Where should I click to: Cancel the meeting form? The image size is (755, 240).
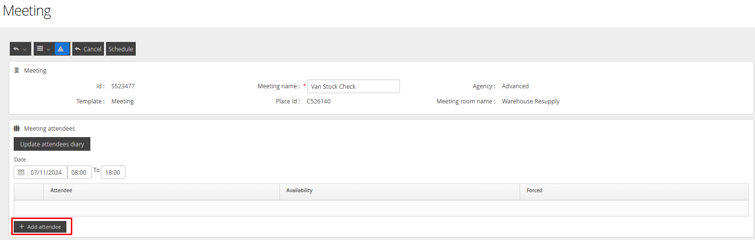(x=88, y=49)
